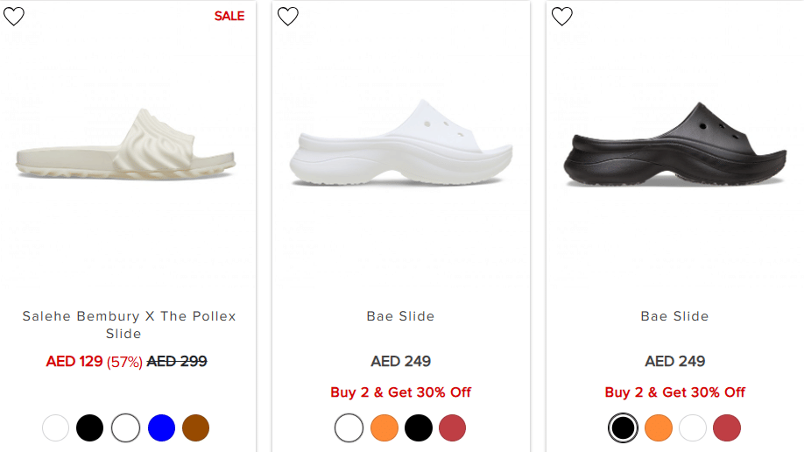Select the blue color for the Pollex Slide

tap(161, 427)
